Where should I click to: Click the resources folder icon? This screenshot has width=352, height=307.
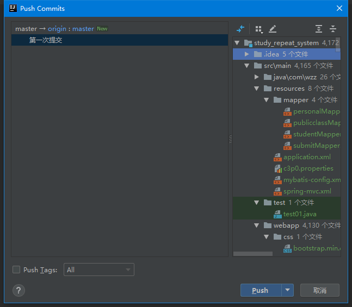268,89
